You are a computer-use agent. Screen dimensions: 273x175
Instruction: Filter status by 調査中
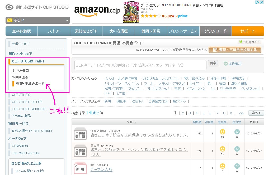coord(121,101)
